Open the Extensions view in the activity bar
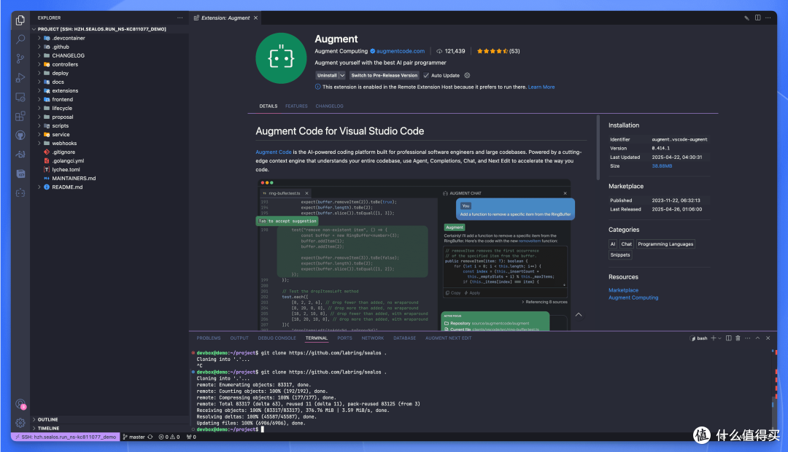This screenshot has height=452, width=788. 20,116
